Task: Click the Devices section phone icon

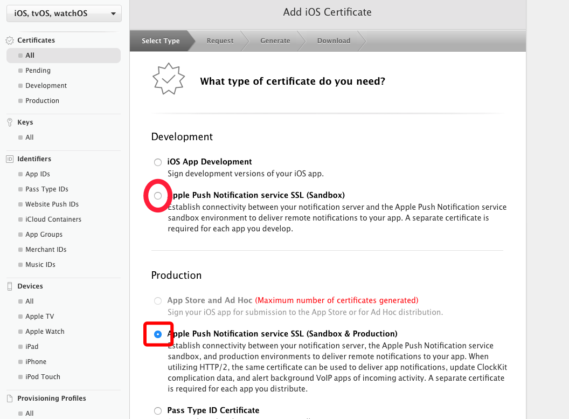Action: (9, 286)
